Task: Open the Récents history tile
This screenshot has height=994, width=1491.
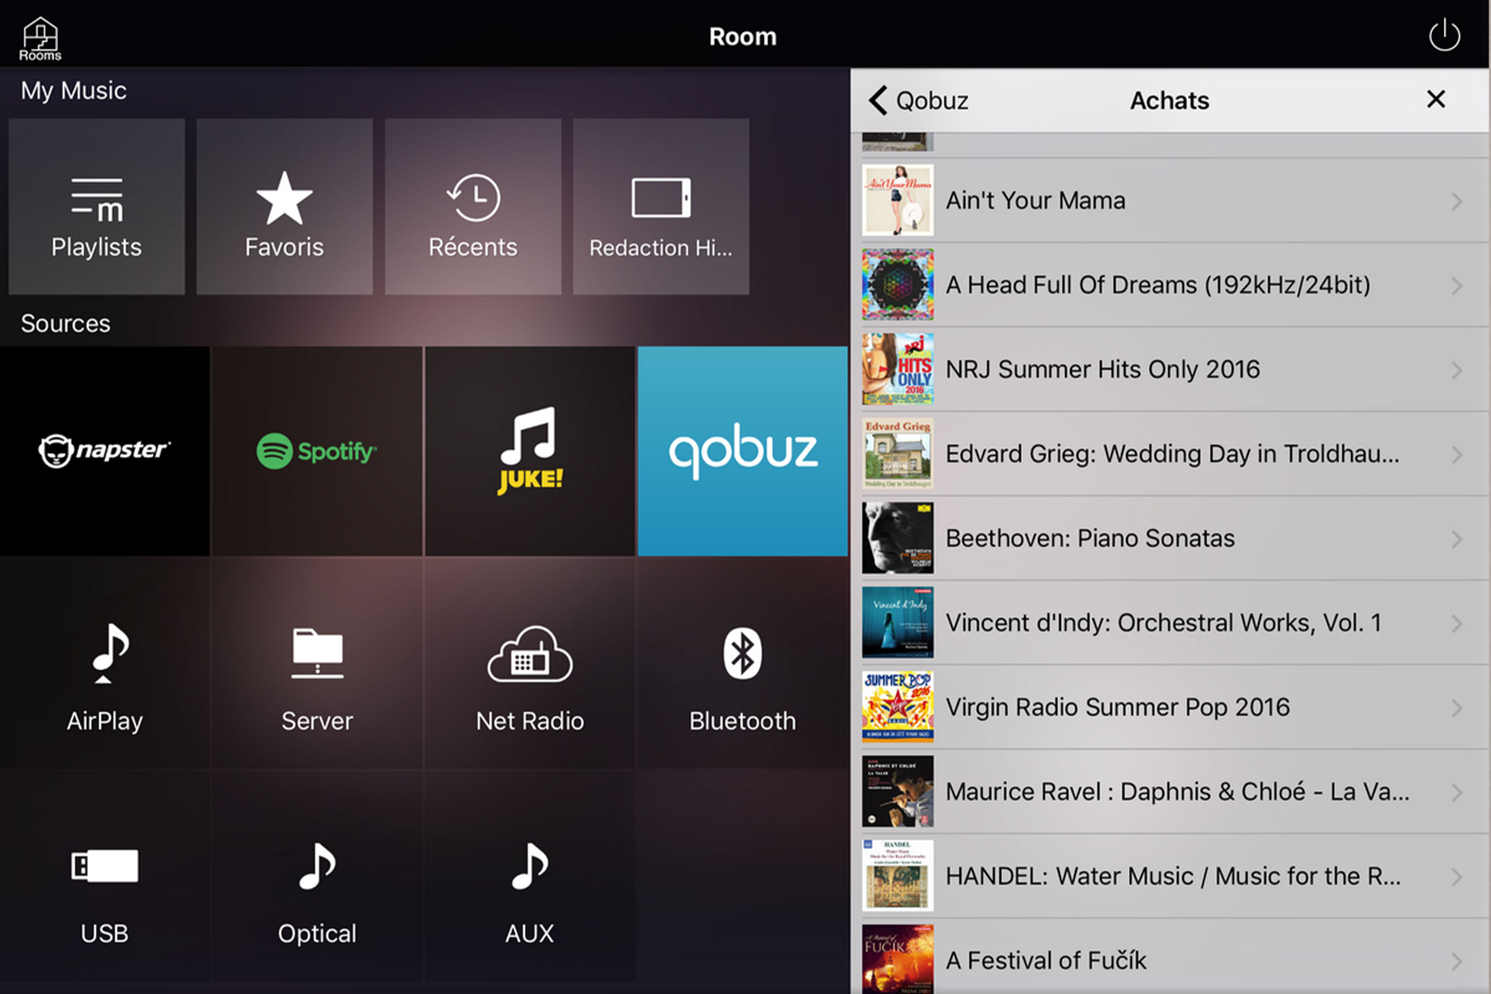Action: coord(473,207)
